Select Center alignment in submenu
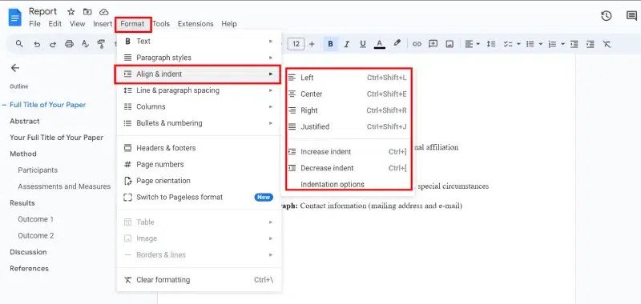Image resolution: width=641 pixels, height=304 pixels. pyautogui.click(x=349, y=94)
